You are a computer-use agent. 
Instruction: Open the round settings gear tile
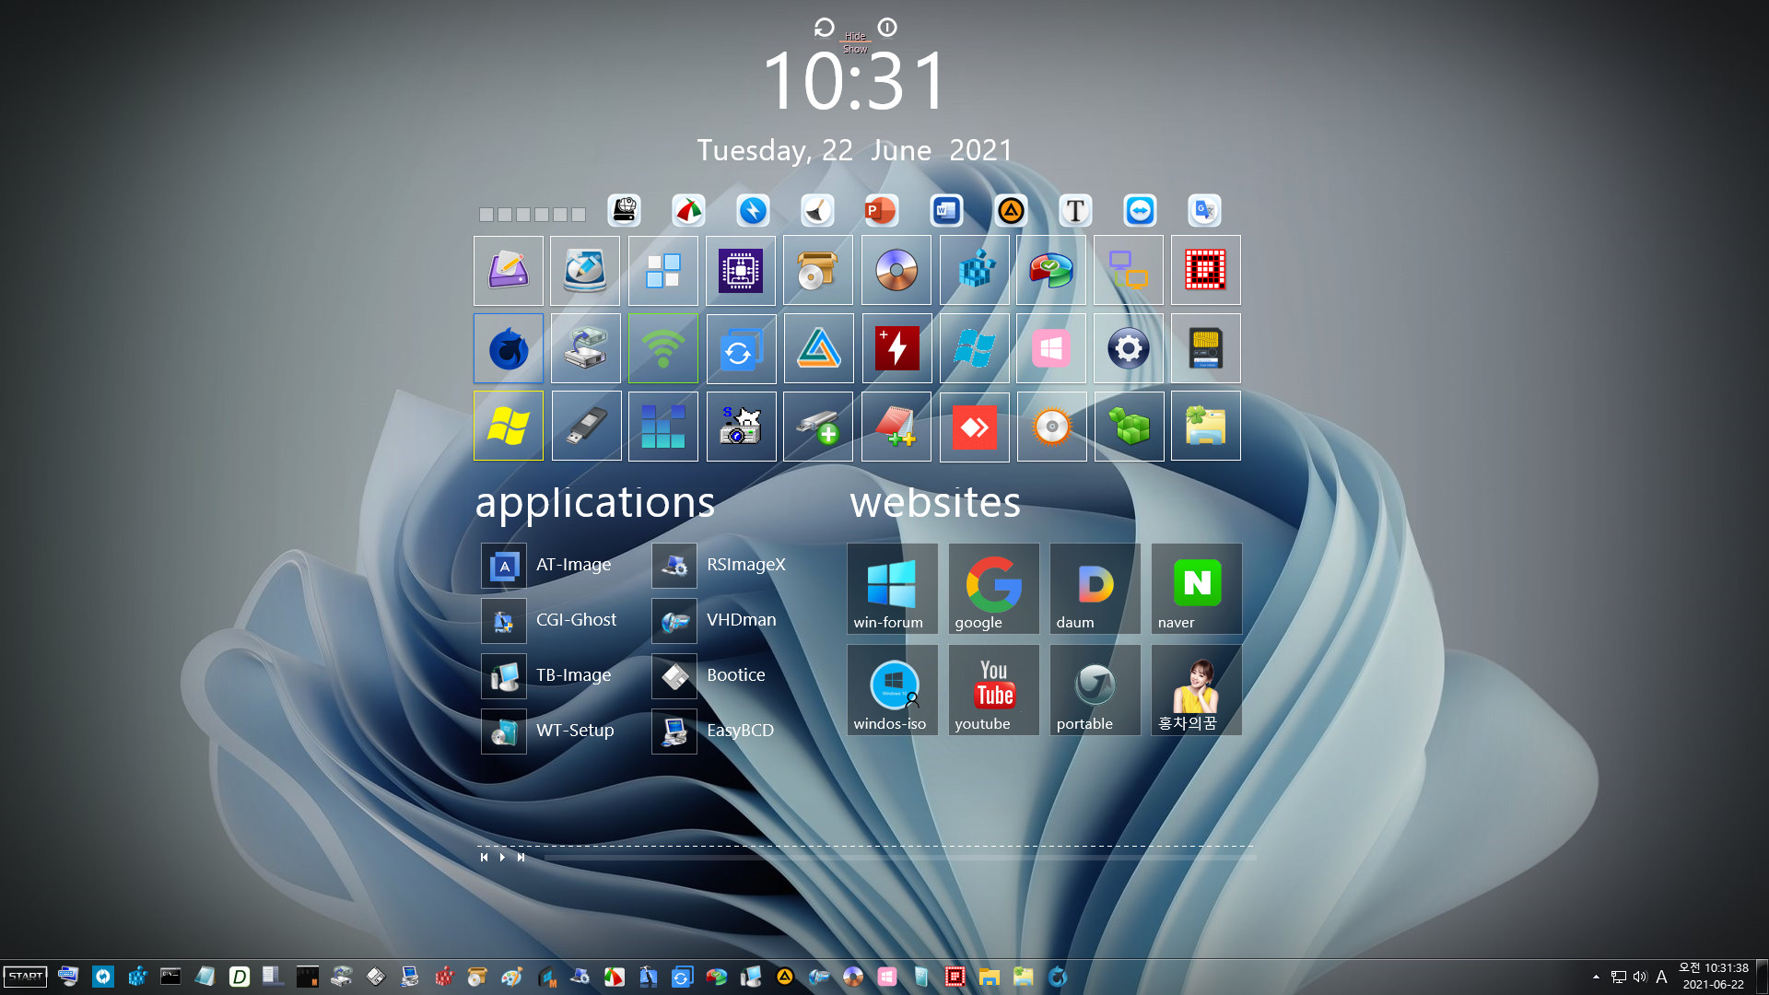click(1129, 348)
